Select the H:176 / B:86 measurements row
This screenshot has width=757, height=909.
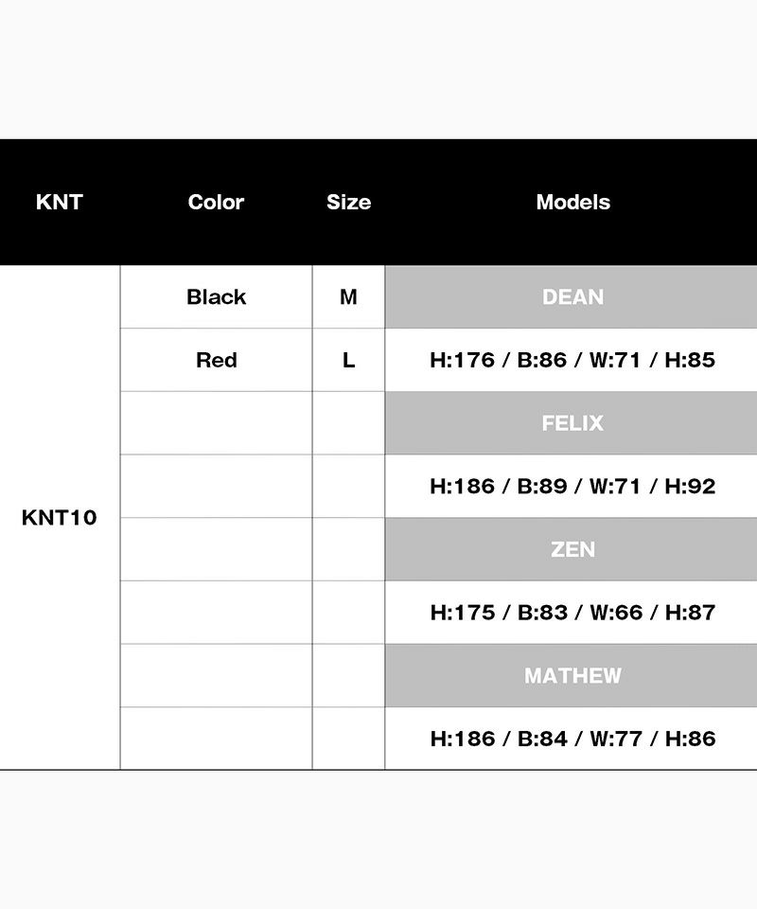572,360
